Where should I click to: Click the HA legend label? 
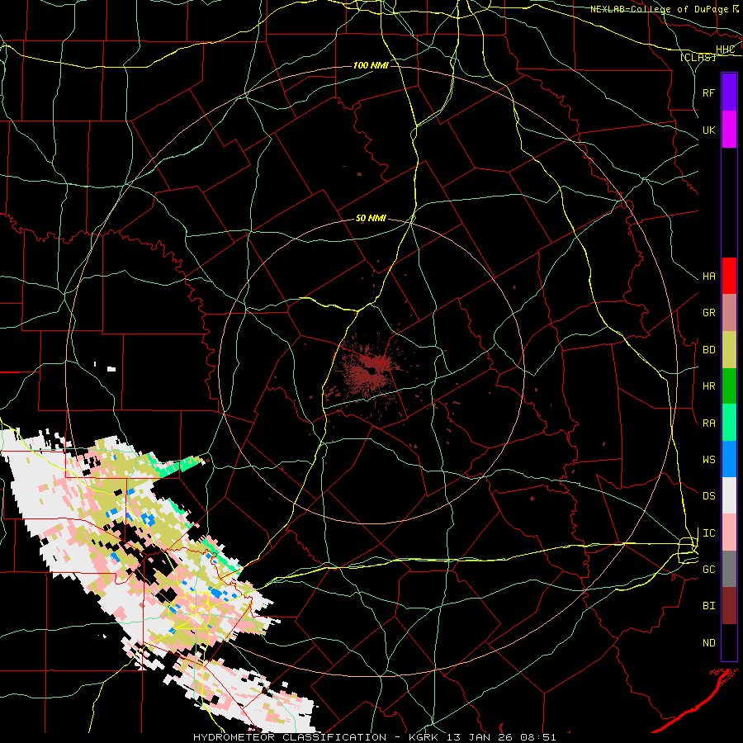[x=708, y=277]
